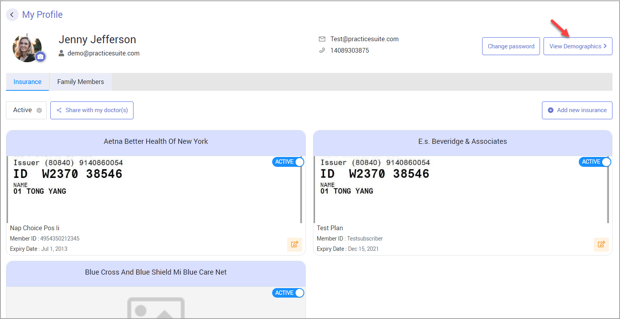620x319 pixels.
Task: Click the placeholder image on Blue Cross card
Action: pos(156,307)
